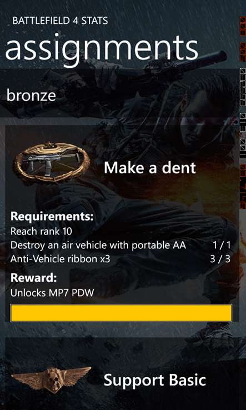Click the Requirements: heading

pyautogui.click(x=52, y=217)
